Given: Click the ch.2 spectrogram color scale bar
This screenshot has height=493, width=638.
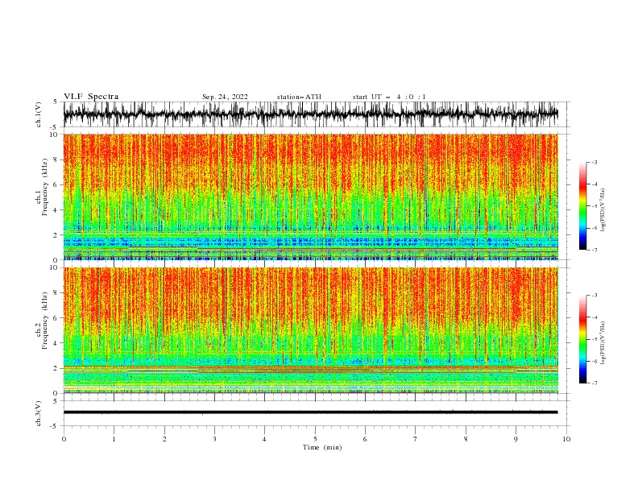Looking at the screenshot, I should (x=582, y=339).
